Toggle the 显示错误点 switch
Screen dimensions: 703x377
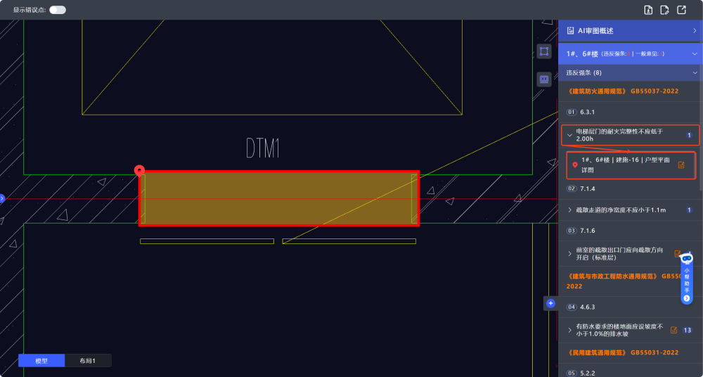pos(58,10)
